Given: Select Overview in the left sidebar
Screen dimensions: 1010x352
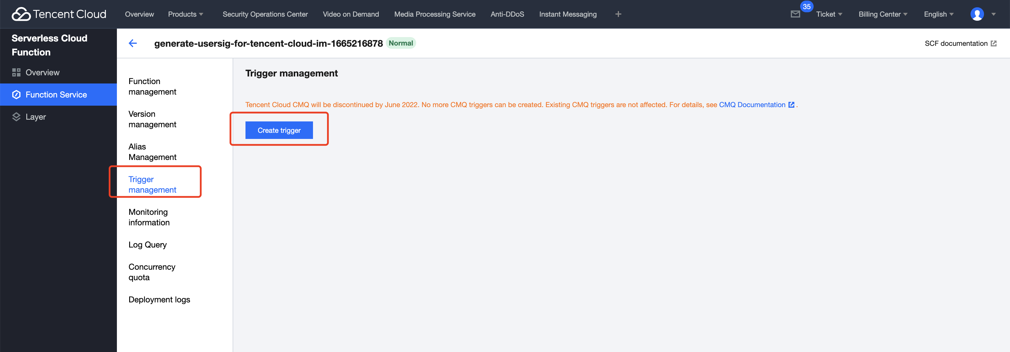Looking at the screenshot, I should (x=58, y=72).
